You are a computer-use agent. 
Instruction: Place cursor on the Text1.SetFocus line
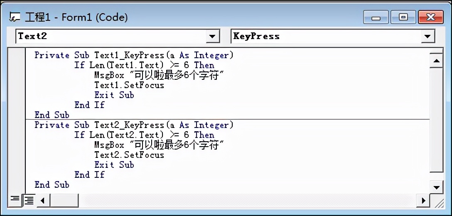[129, 85]
